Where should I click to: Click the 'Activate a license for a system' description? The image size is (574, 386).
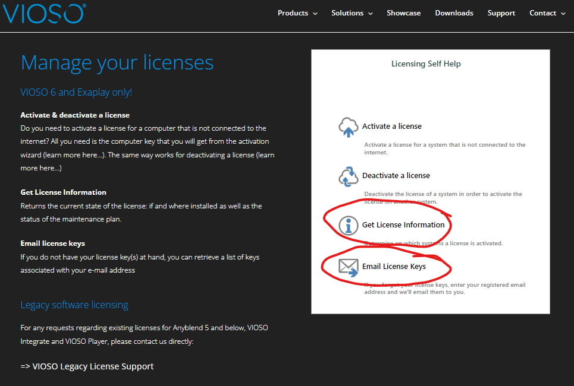pos(445,148)
